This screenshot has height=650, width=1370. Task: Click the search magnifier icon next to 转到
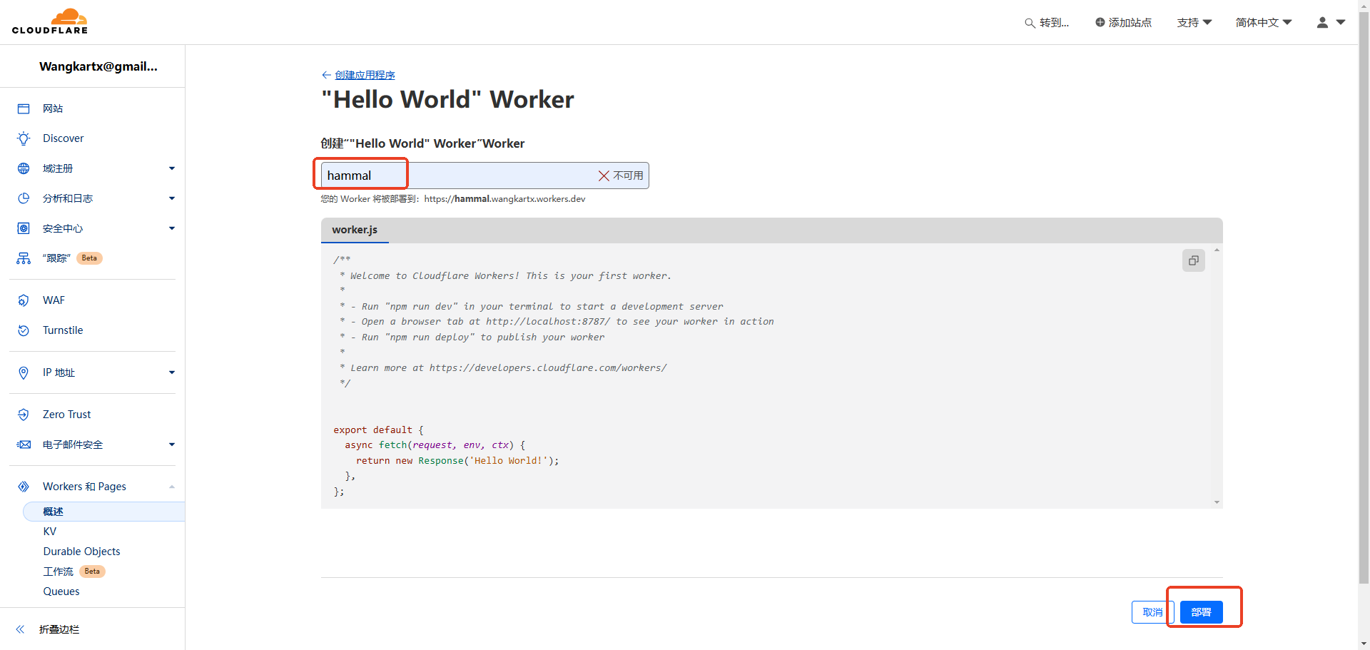coord(1030,23)
